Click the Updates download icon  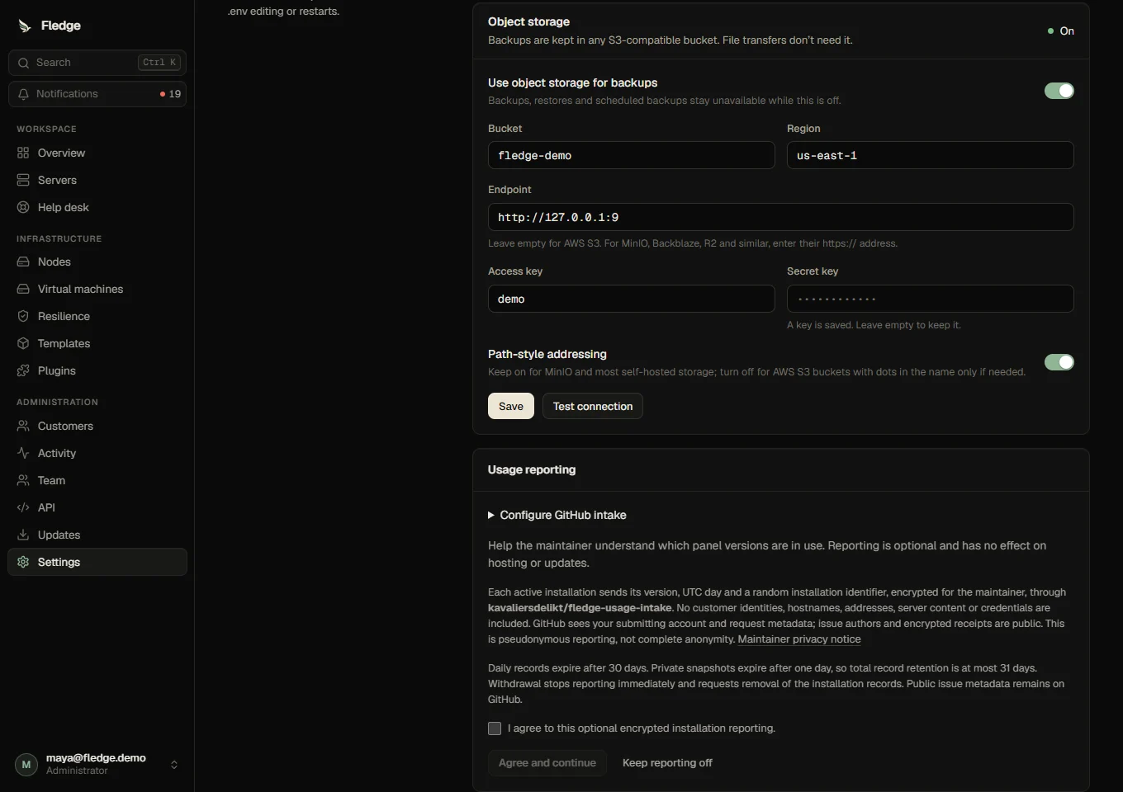click(x=23, y=535)
